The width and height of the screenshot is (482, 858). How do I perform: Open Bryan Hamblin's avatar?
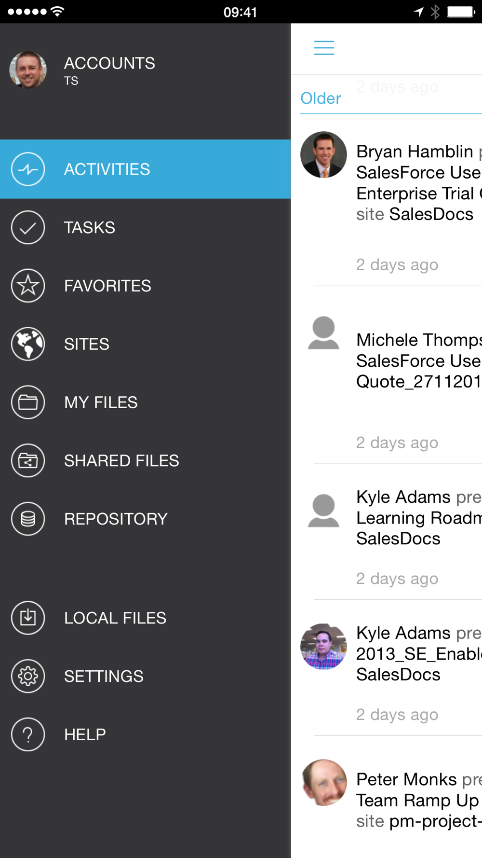click(323, 155)
